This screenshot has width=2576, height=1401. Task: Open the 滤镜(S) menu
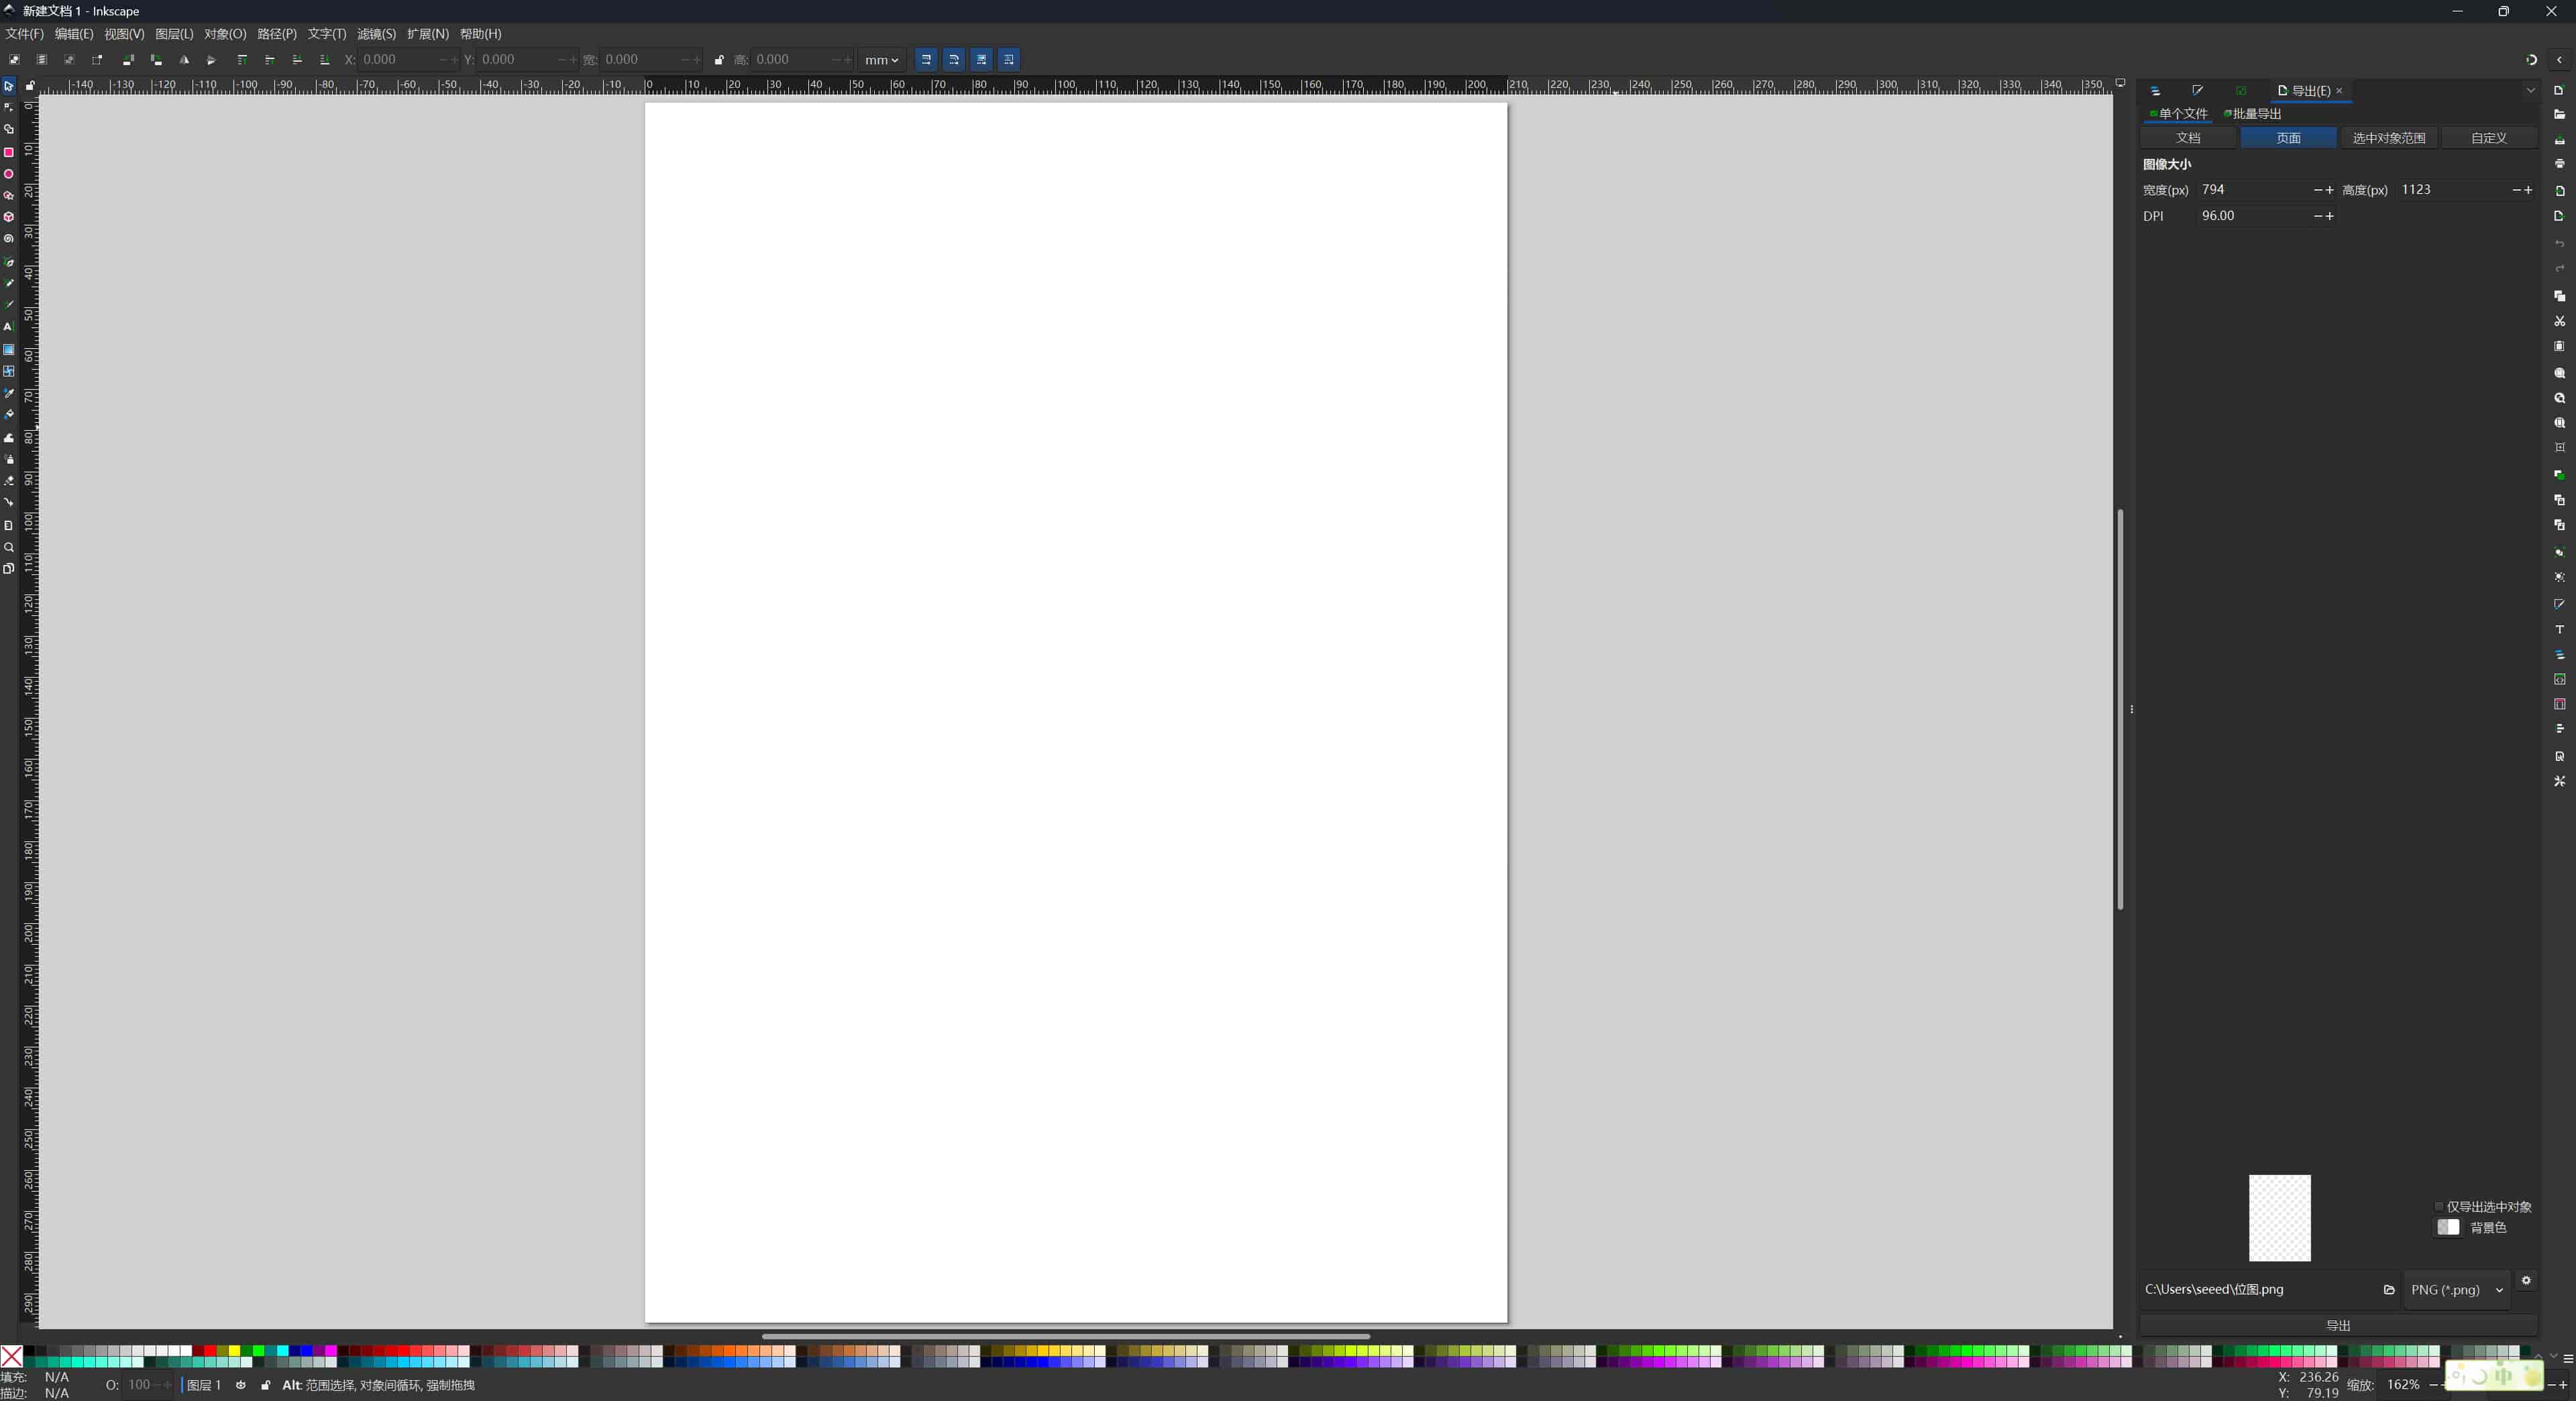[x=375, y=33]
